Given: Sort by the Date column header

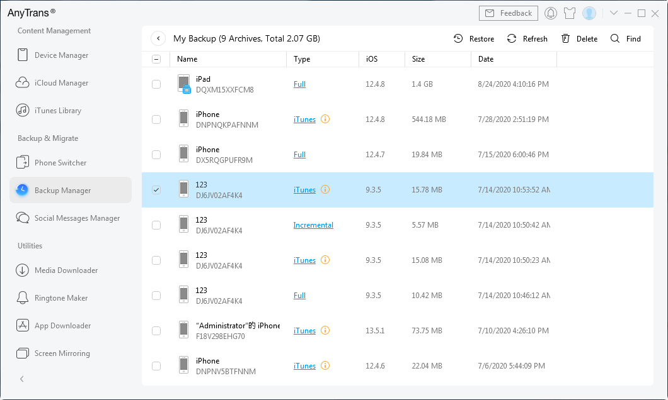Looking at the screenshot, I should tap(514, 59).
